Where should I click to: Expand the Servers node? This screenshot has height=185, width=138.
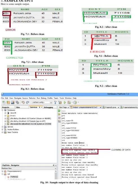tap(2, 127)
